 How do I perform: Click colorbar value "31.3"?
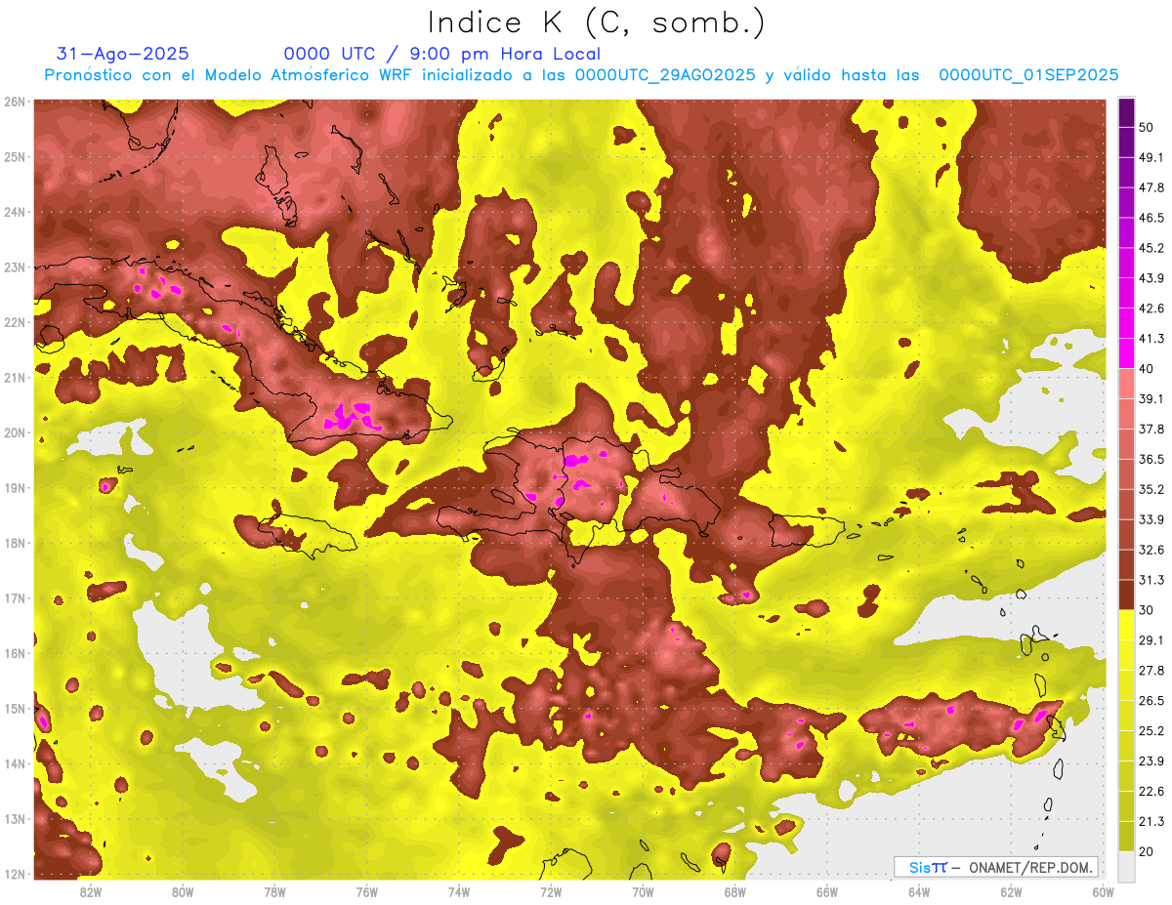click(x=1151, y=580)
